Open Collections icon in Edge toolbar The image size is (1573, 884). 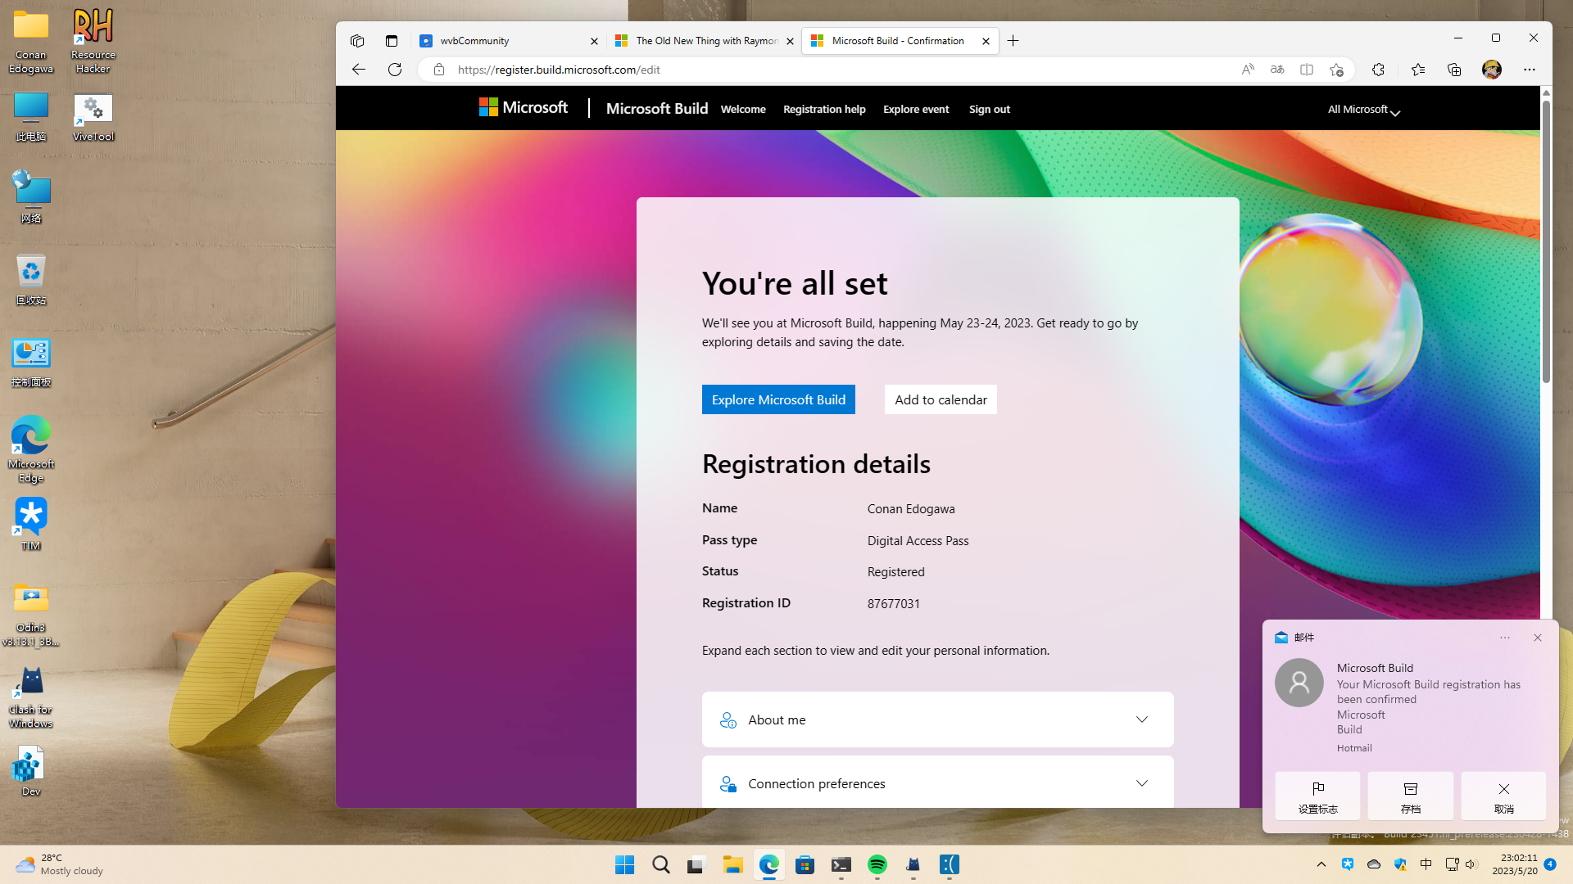pos(1454,70)
